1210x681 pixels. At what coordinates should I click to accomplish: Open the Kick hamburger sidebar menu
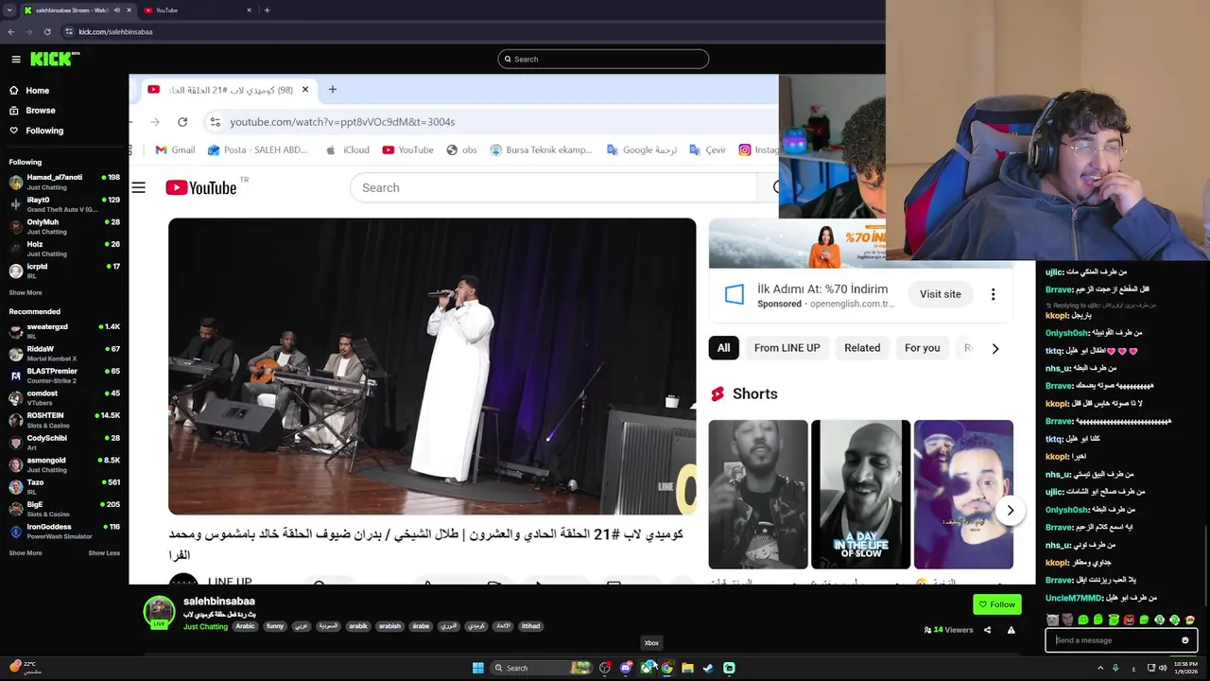16,59
